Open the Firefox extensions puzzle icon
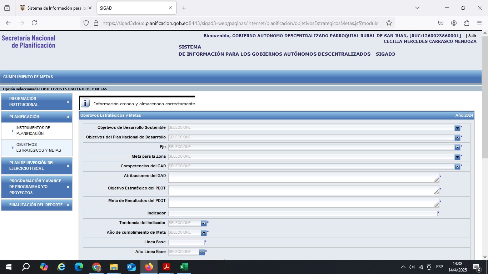The width and height of the screenshot is (488, 274). click(x=467, y=23)
